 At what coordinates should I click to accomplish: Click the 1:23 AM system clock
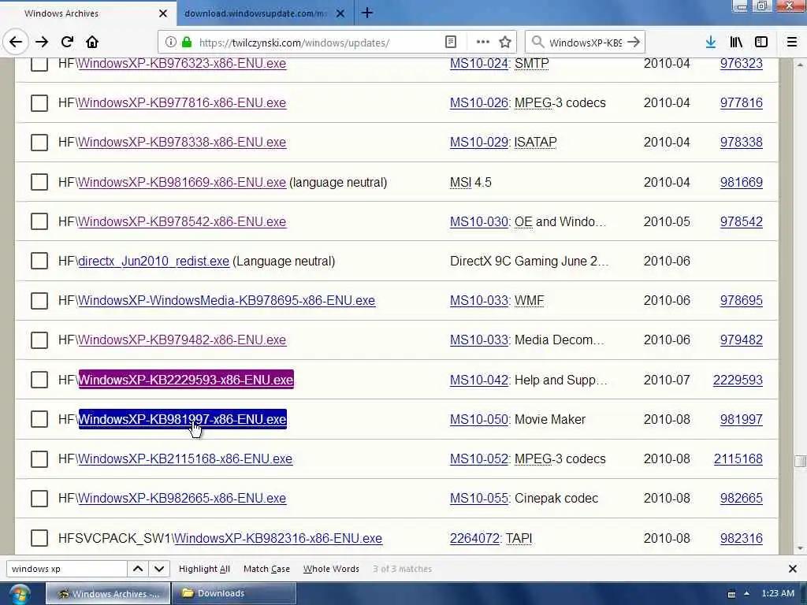tap(778, 593)
